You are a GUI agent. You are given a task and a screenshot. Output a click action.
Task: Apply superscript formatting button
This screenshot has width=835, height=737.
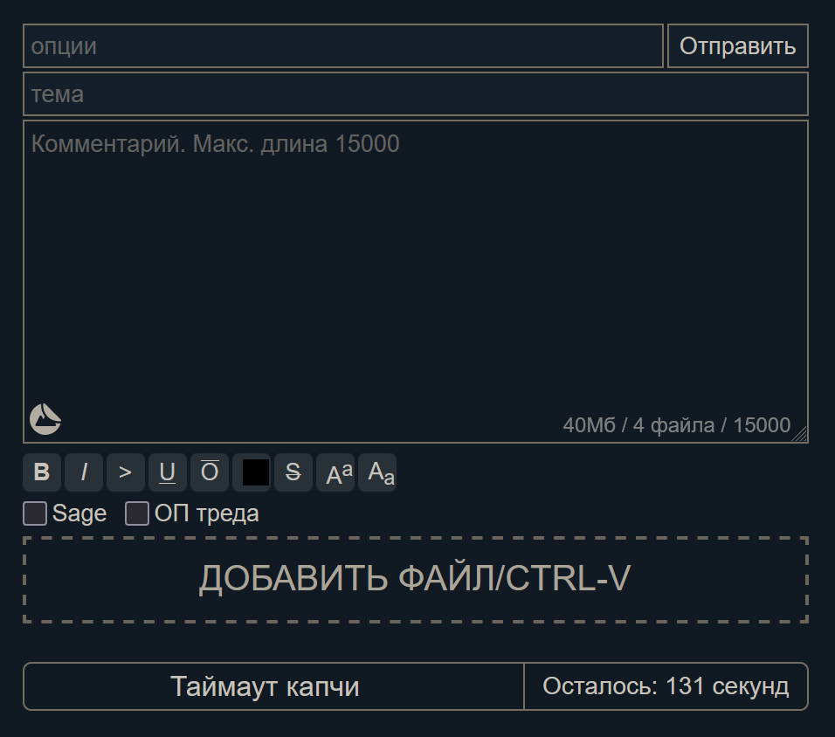pos(335,472)
